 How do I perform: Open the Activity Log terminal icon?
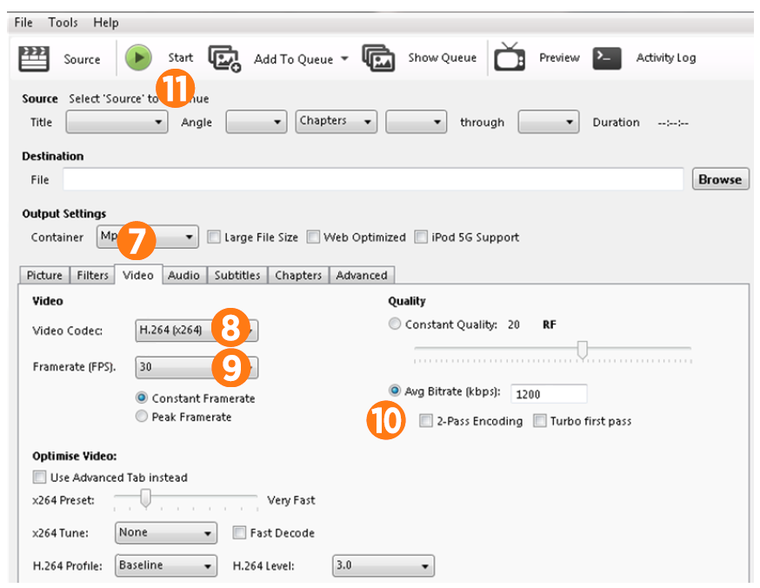[x=607, y=58]
